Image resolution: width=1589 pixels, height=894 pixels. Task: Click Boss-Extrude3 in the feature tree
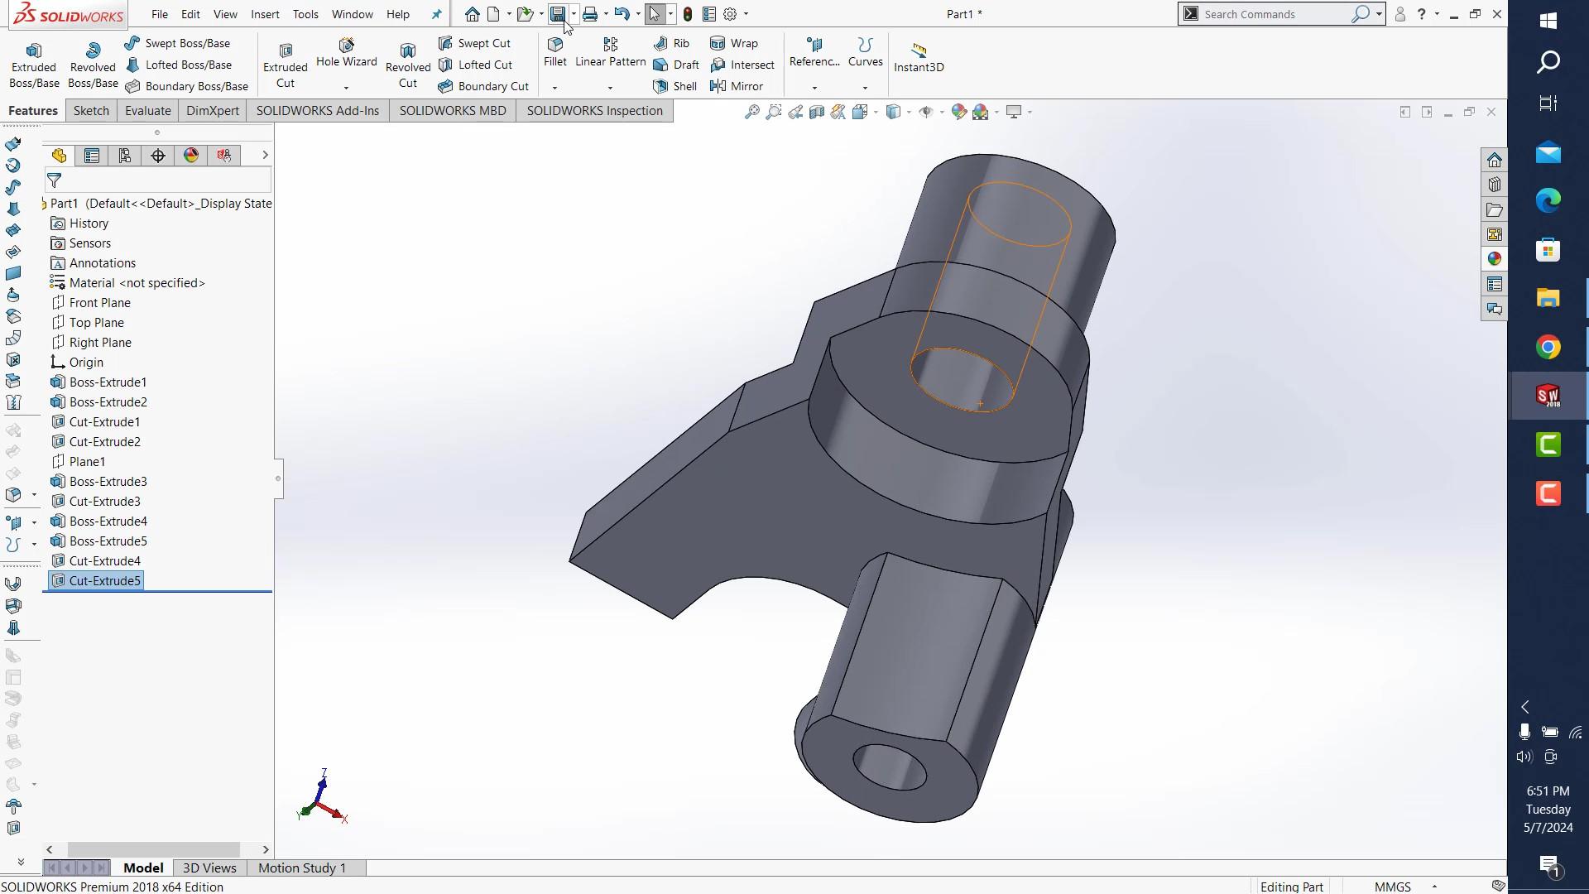point(108,481)
